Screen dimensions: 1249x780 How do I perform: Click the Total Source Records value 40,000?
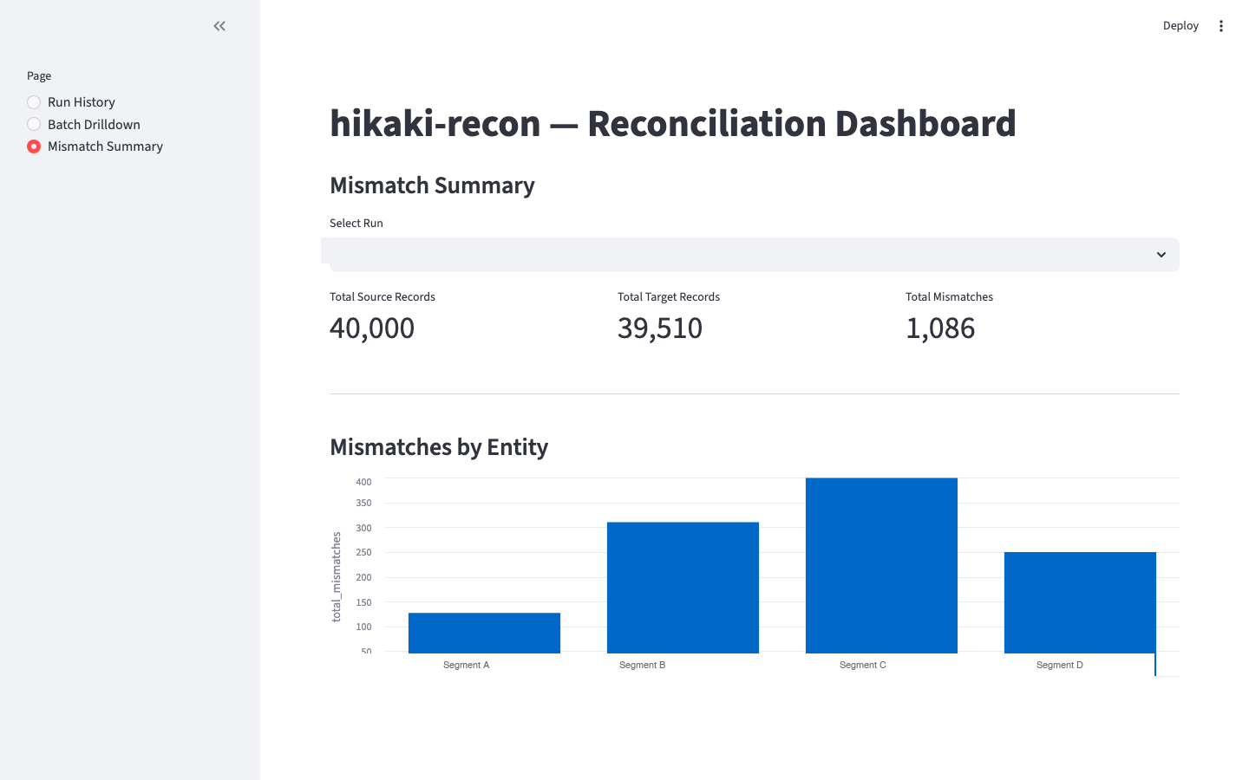tap(372, 328)
